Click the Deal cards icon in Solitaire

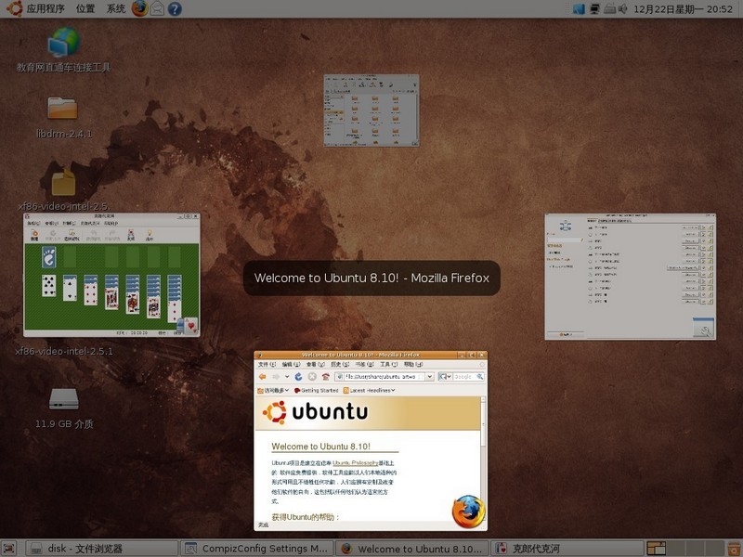click(131, 235)
